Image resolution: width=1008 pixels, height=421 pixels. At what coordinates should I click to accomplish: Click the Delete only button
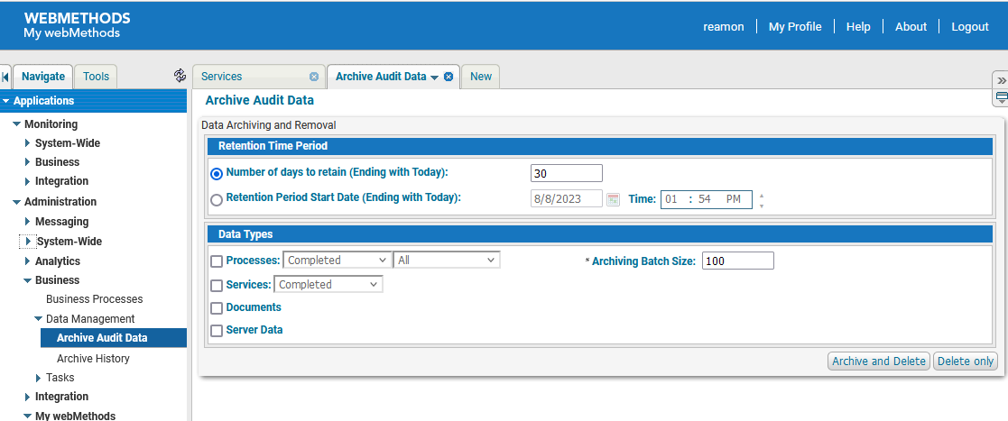[966, 362]
